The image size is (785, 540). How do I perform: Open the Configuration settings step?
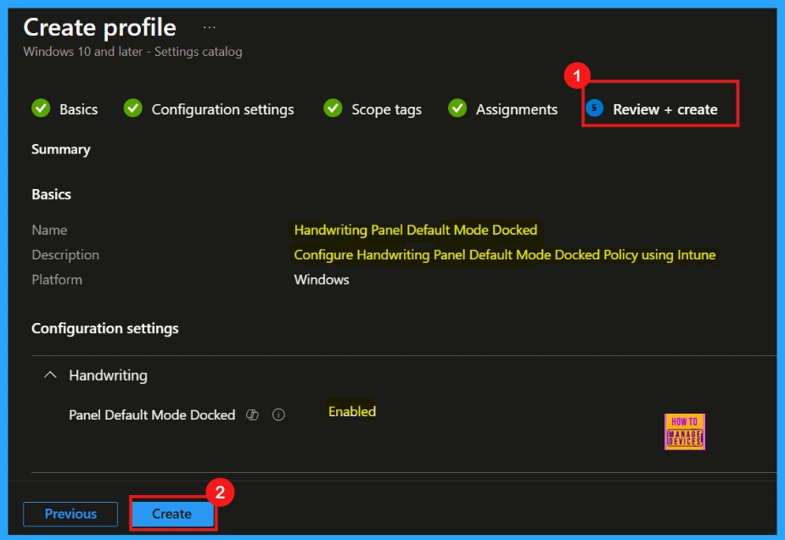pyautogui.click(x=223, y=109)
